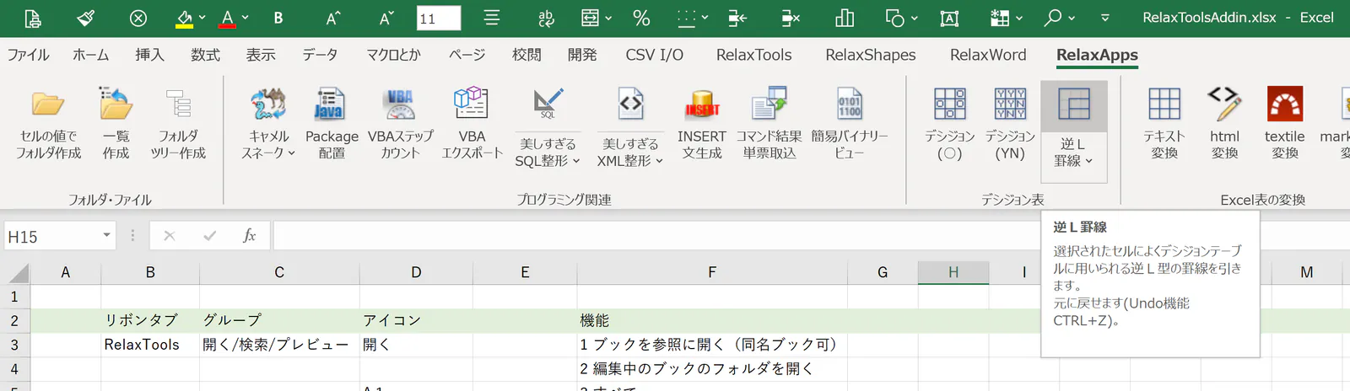This screenshot has width=1350, height=391.
Task: Click the shapes icon
Action: [x=895, y=18]
